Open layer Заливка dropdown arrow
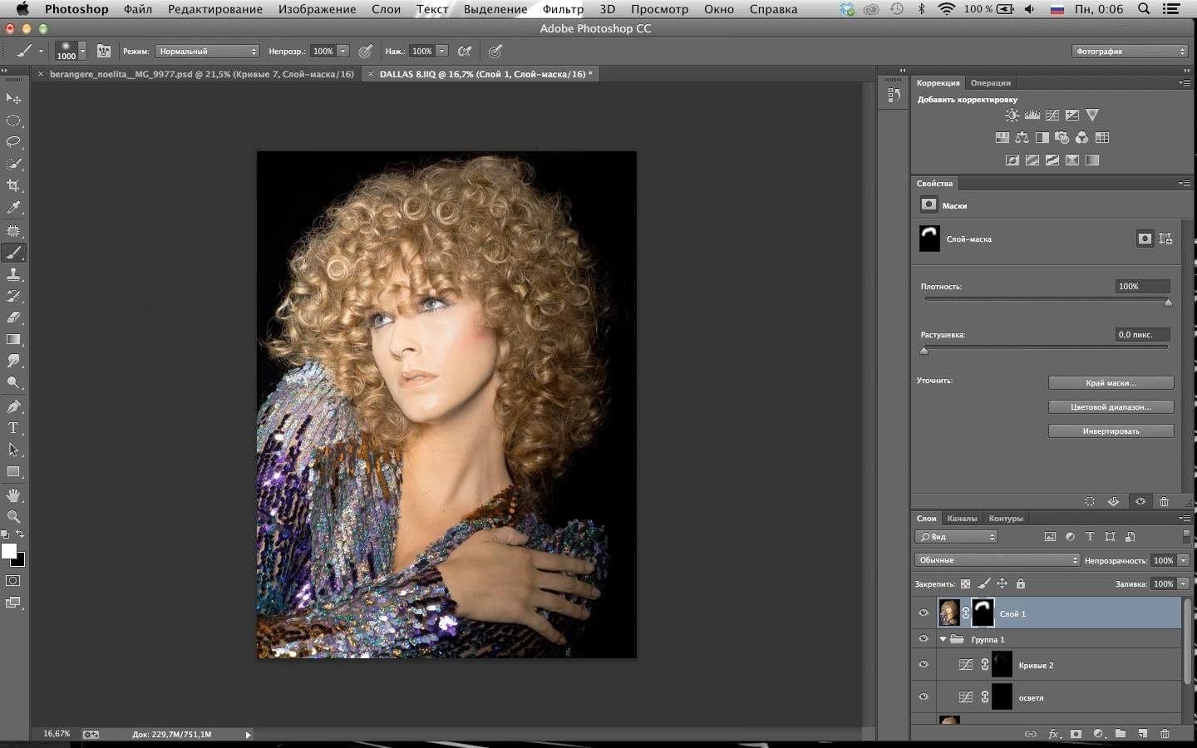This screenshot has height=748, width=1197. coord(1183,583)
